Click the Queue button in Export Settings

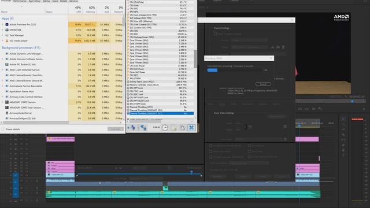click(x=243, y=176)
